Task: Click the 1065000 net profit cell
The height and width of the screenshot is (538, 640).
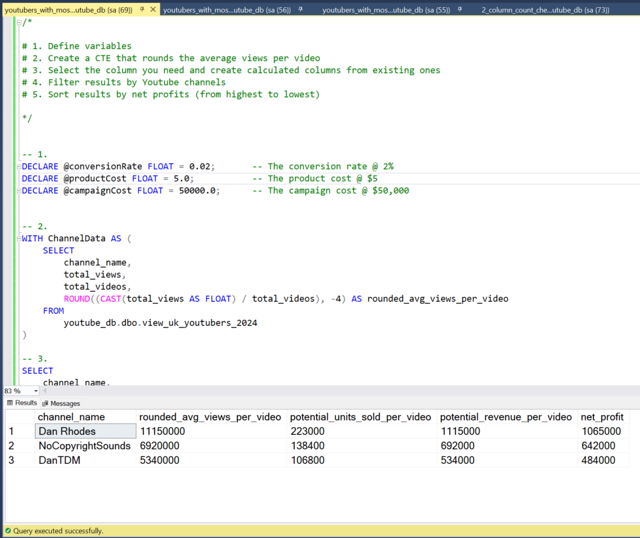Action: (601, 431)
